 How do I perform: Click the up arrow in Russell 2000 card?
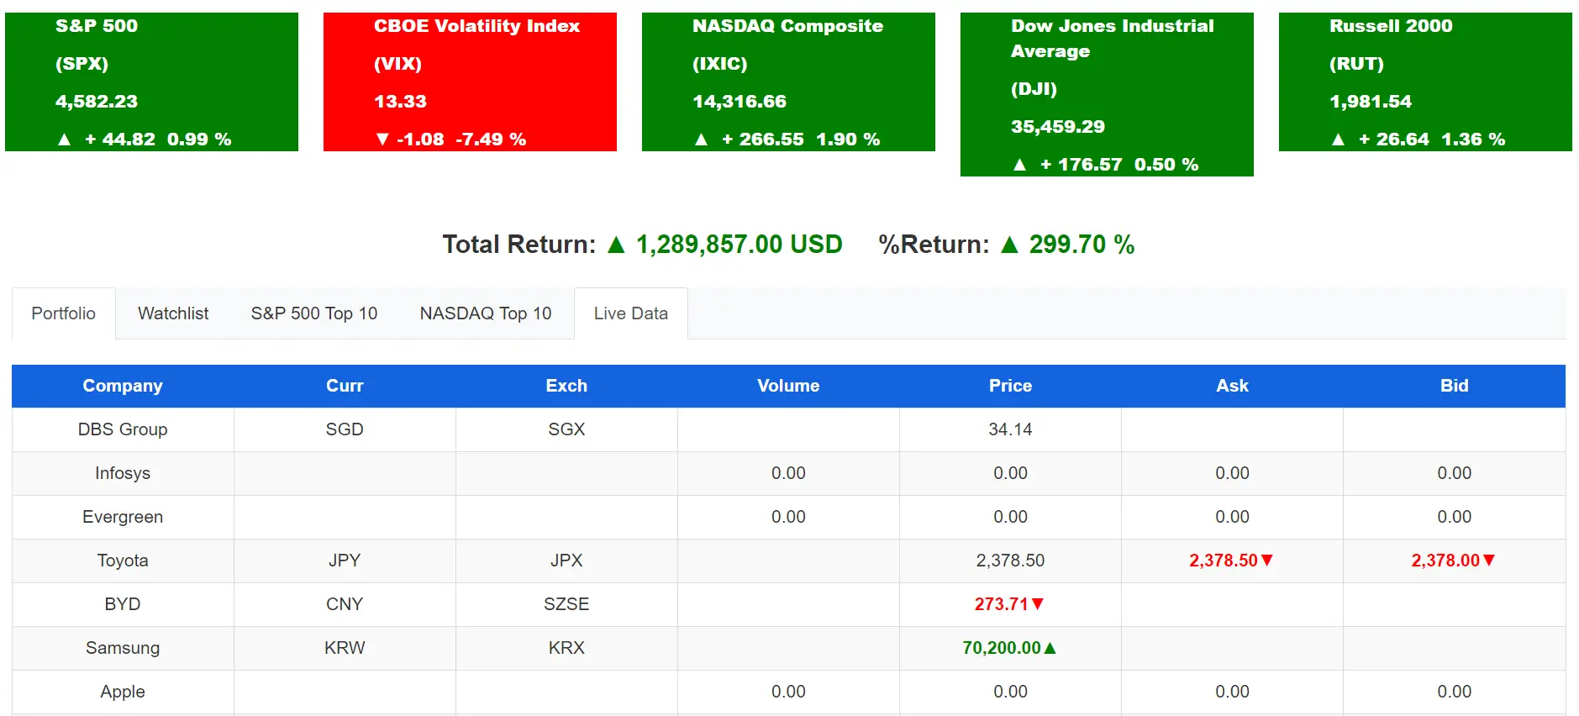1338,140
